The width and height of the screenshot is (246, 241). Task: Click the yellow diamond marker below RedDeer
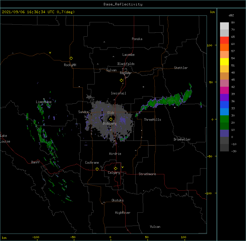pos(121,80)
